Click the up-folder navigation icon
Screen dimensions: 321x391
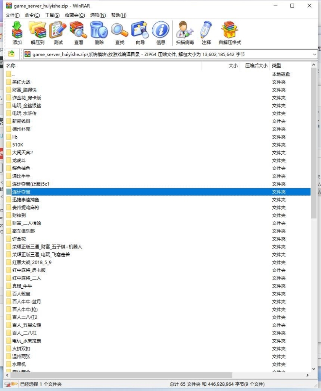[11, 54]
